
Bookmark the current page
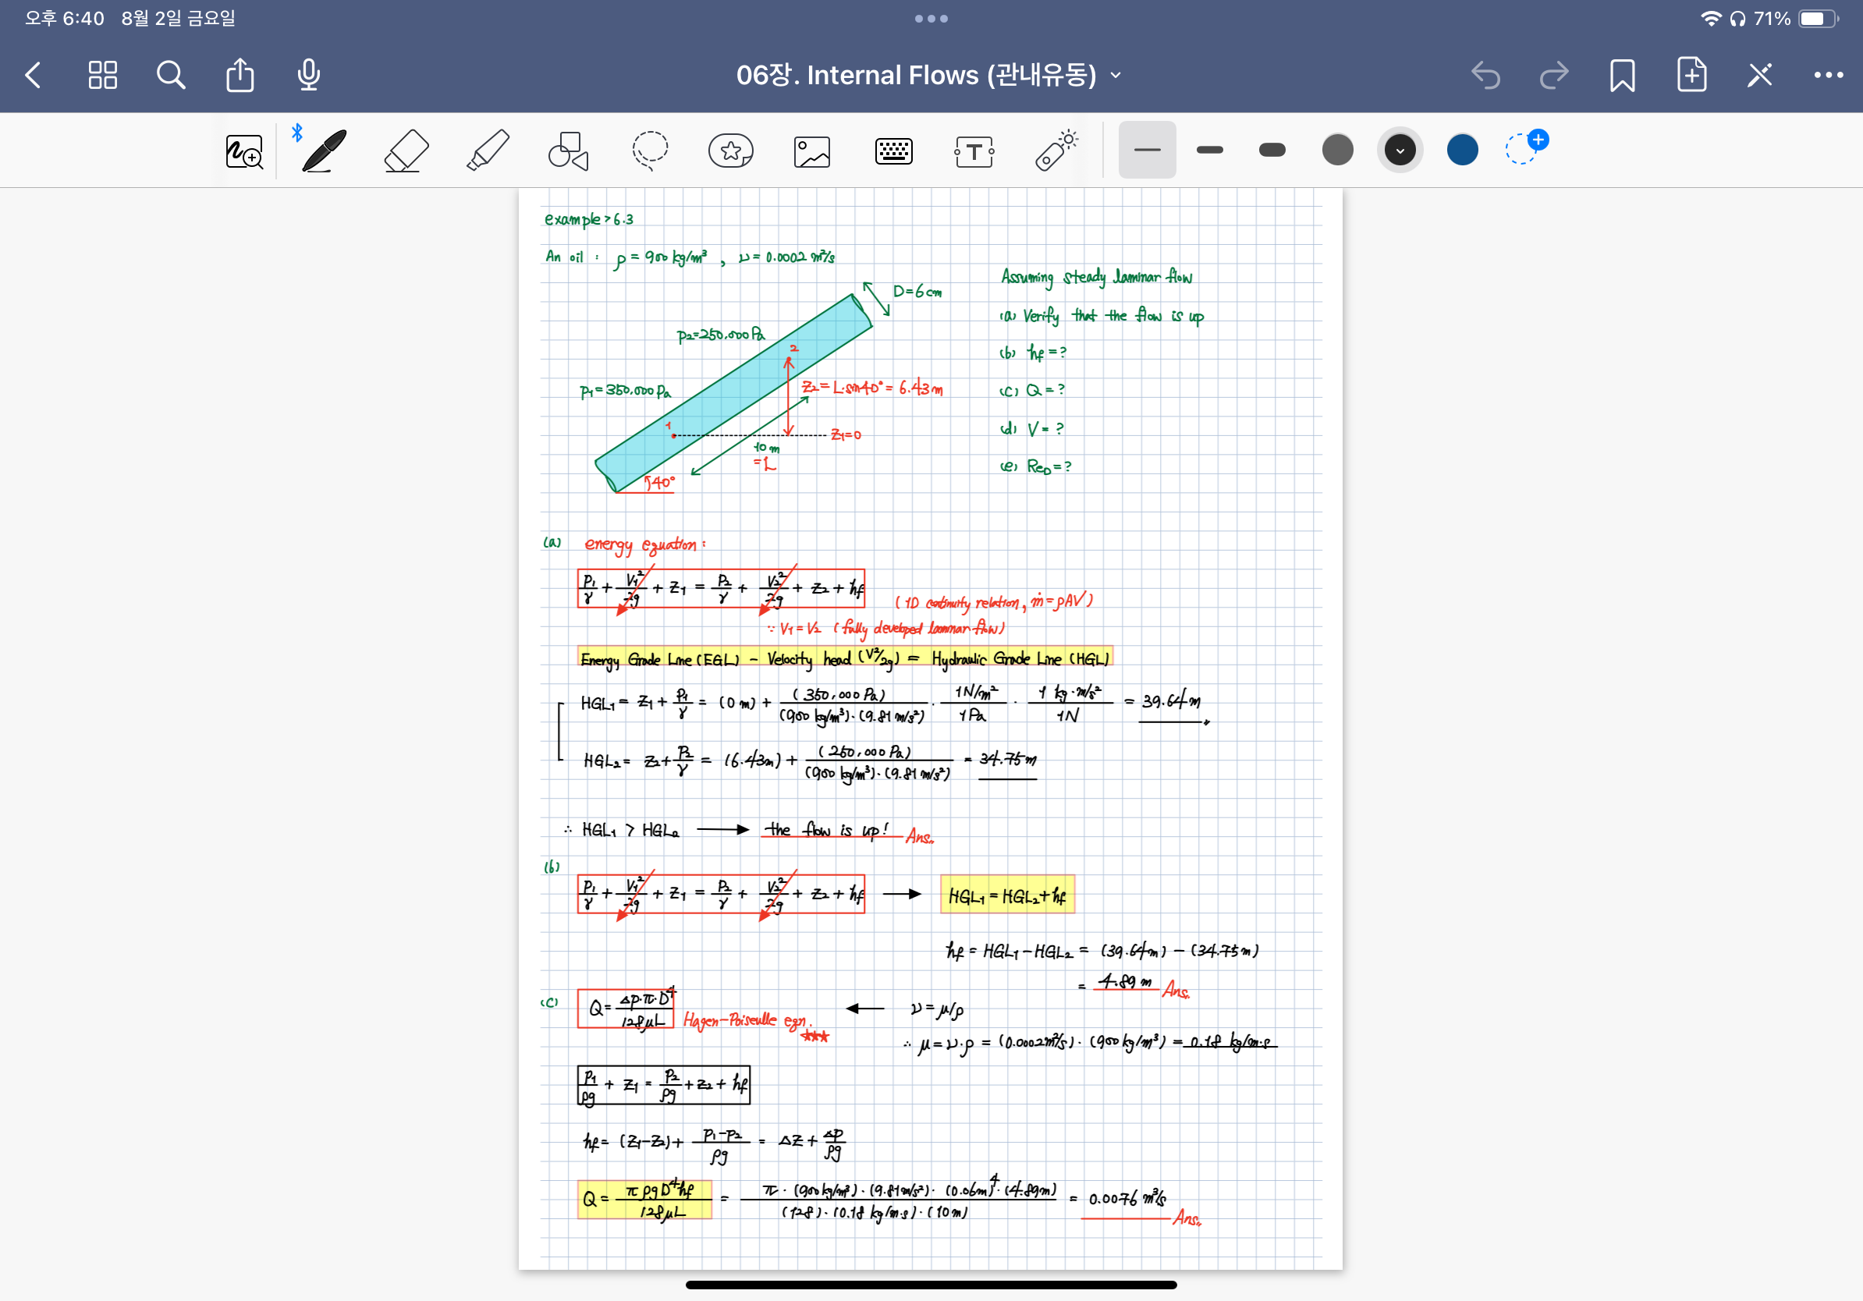pos(1621,76)
